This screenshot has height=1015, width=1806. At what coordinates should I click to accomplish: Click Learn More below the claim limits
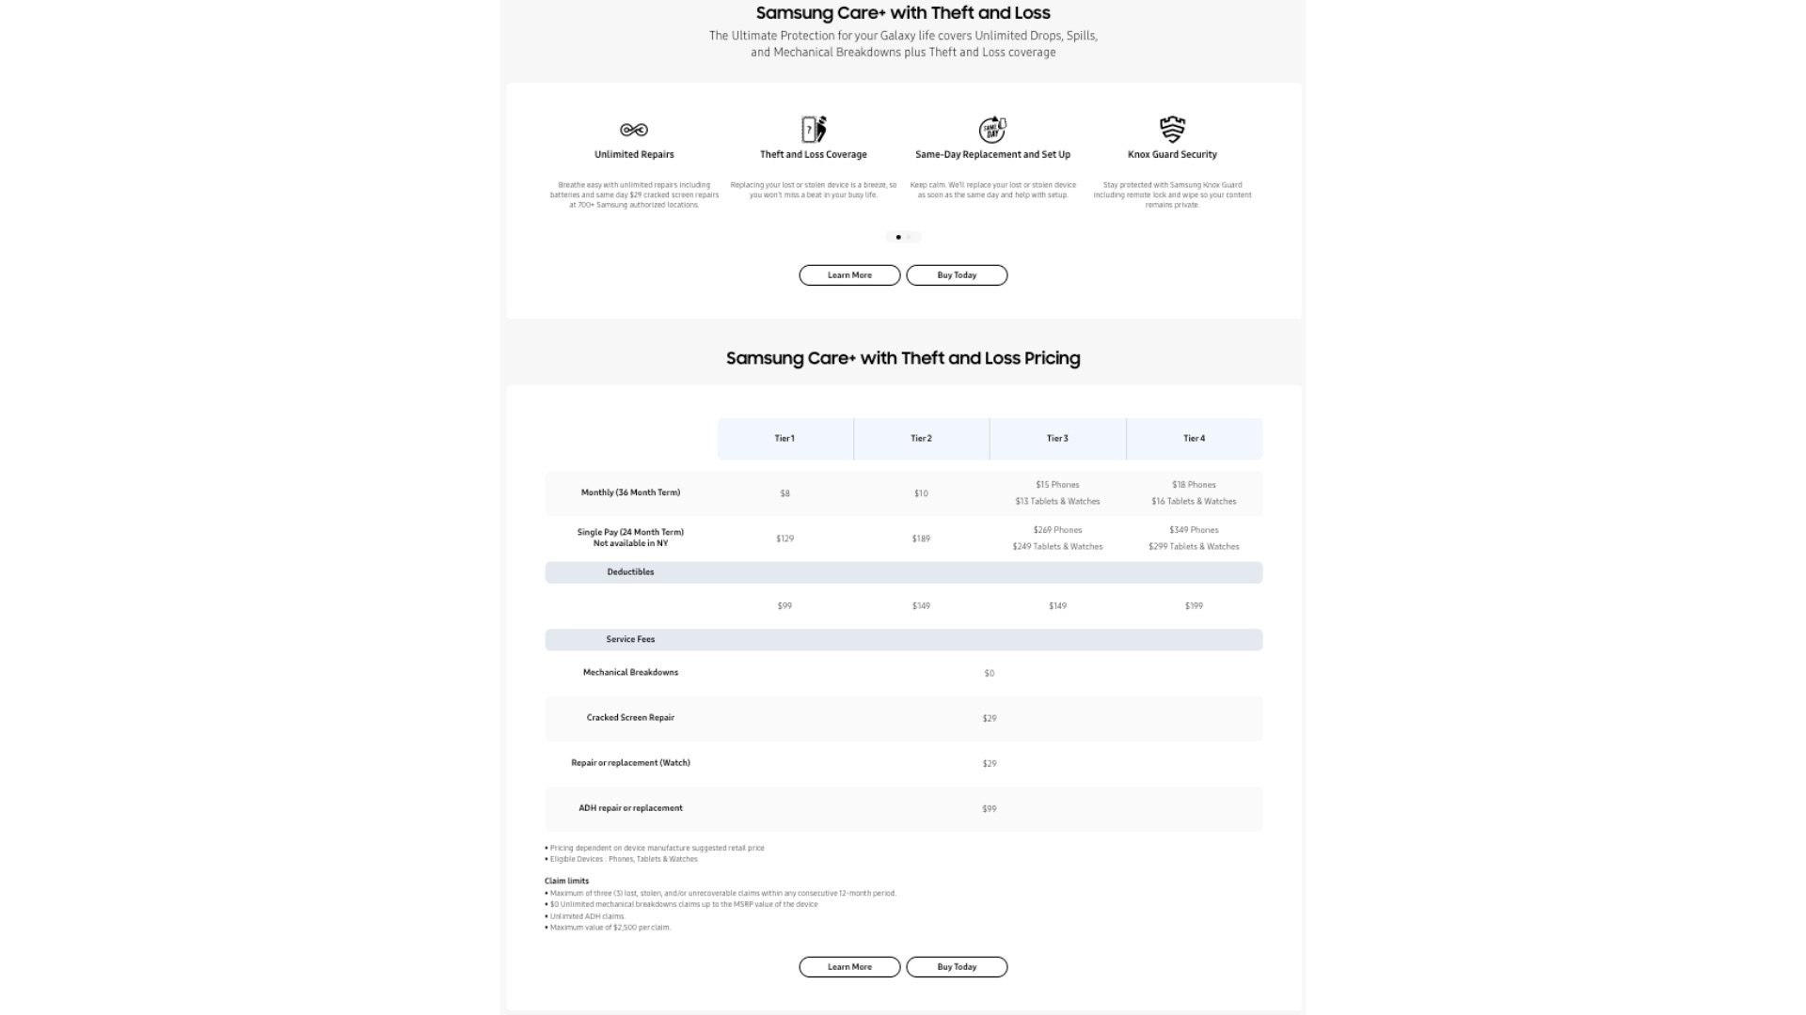[x=849, y=967]
